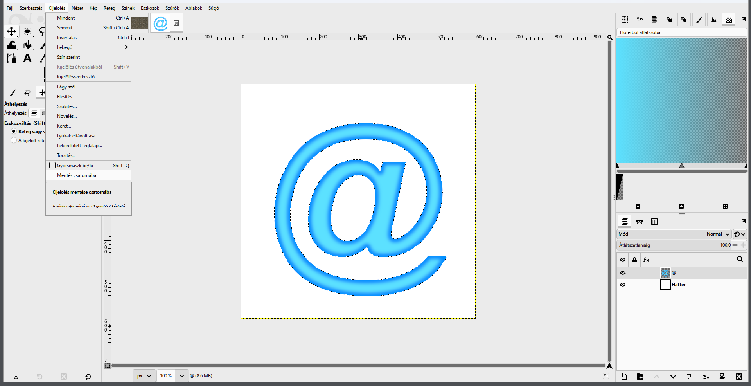Click the Átlátszatlanság opacity slider
Screen dimensions: 751x386
(x=674, y=245)
